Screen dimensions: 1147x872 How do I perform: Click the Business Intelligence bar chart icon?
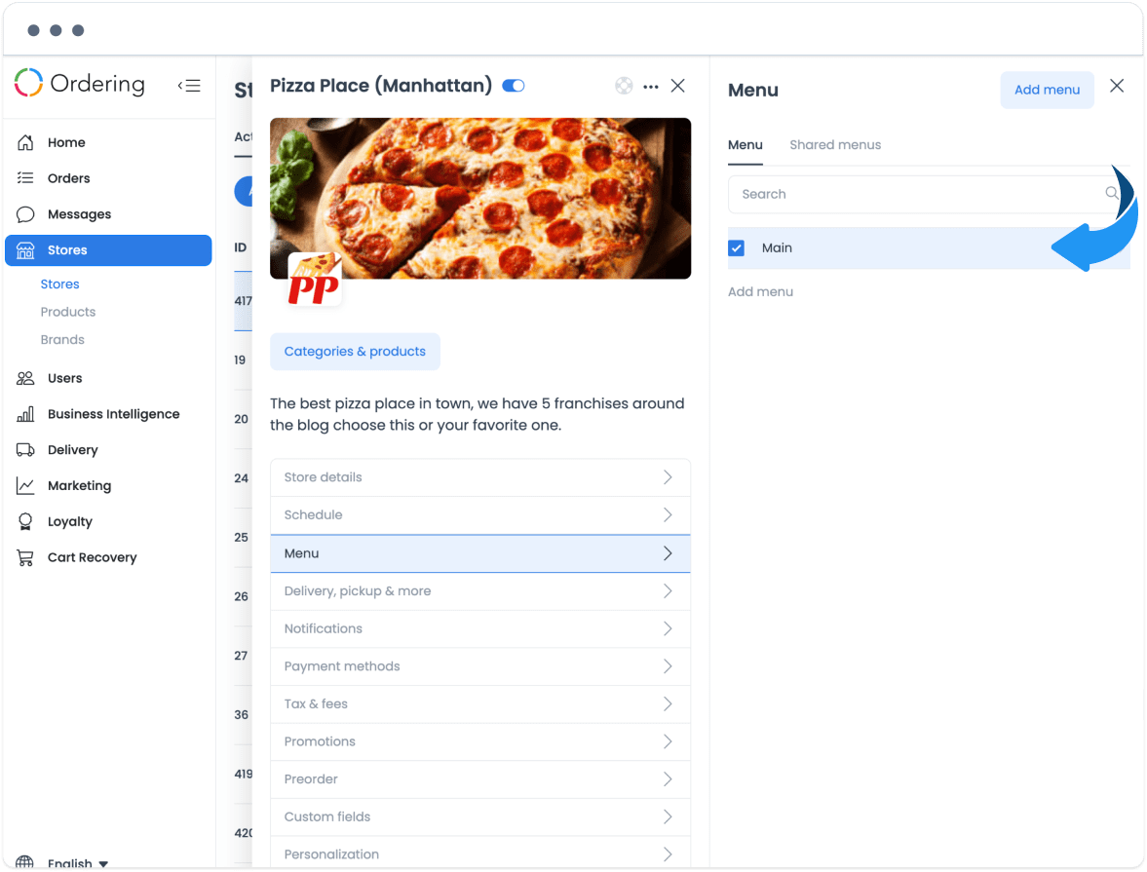(25, 414)
